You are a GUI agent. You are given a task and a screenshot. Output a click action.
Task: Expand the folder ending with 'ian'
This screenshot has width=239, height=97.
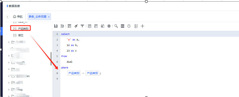point(9,76)
